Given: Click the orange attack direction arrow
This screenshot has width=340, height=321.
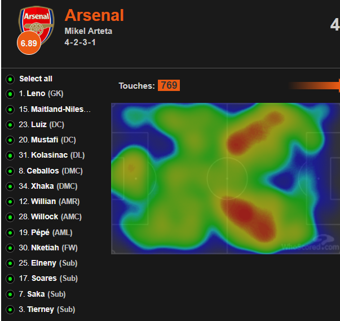Looking at the screenshot, I should click(315, 85).
